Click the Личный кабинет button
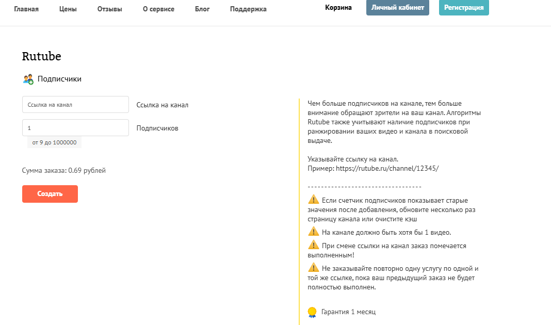Screen dimensions: 551x325 [x=397, y=7]
